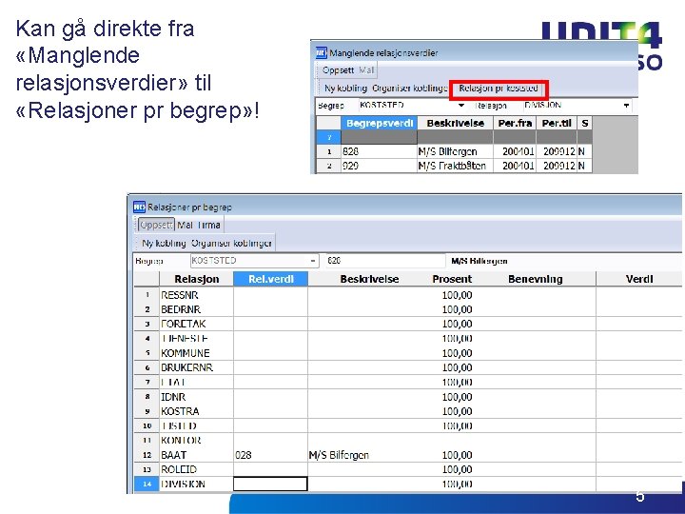Click the input field containing 828 in lower window
The height and width of the screenshot is (514, 685).
(x=385, y=261)
